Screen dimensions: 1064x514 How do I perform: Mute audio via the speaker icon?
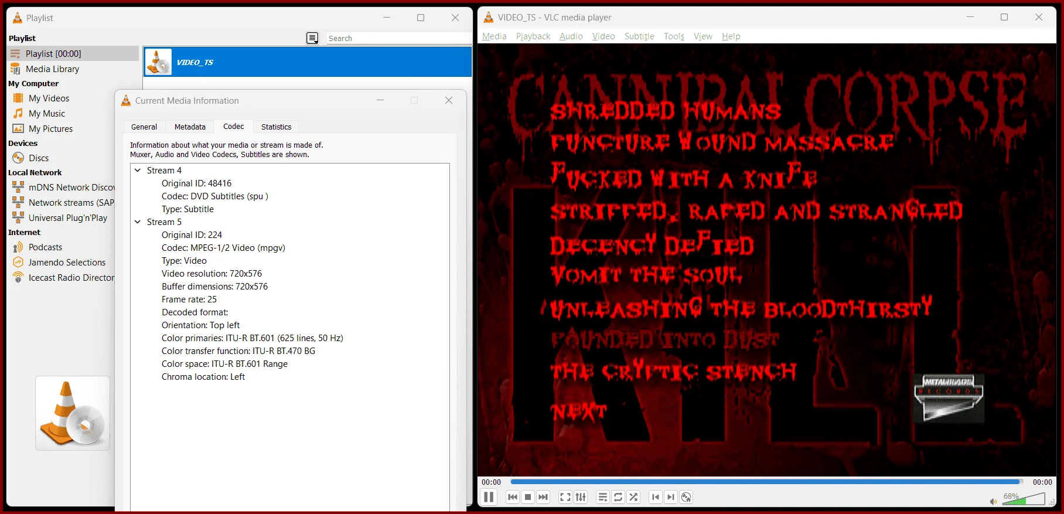click(x=993, y=502)
